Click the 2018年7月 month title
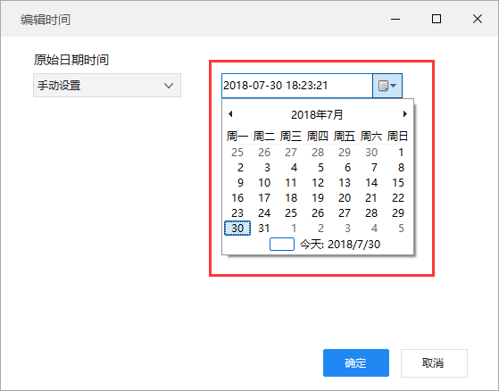499x391 pixels. point(317,114)
